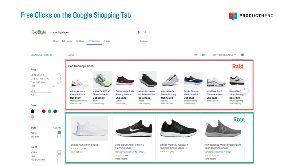Uncheck the Active style checkbox
Viewport: 295px width, 166px height.
click(x=59, y=133)
